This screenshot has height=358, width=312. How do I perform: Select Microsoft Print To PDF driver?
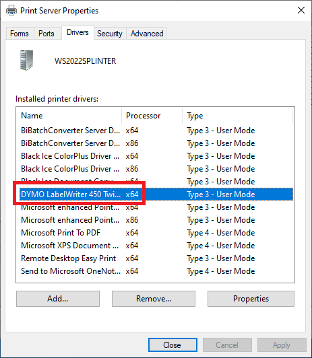click(x=155, y=233)
